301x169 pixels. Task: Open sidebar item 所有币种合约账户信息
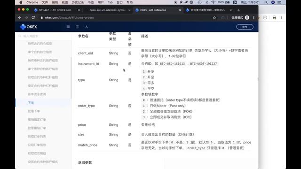click(43, 61)
